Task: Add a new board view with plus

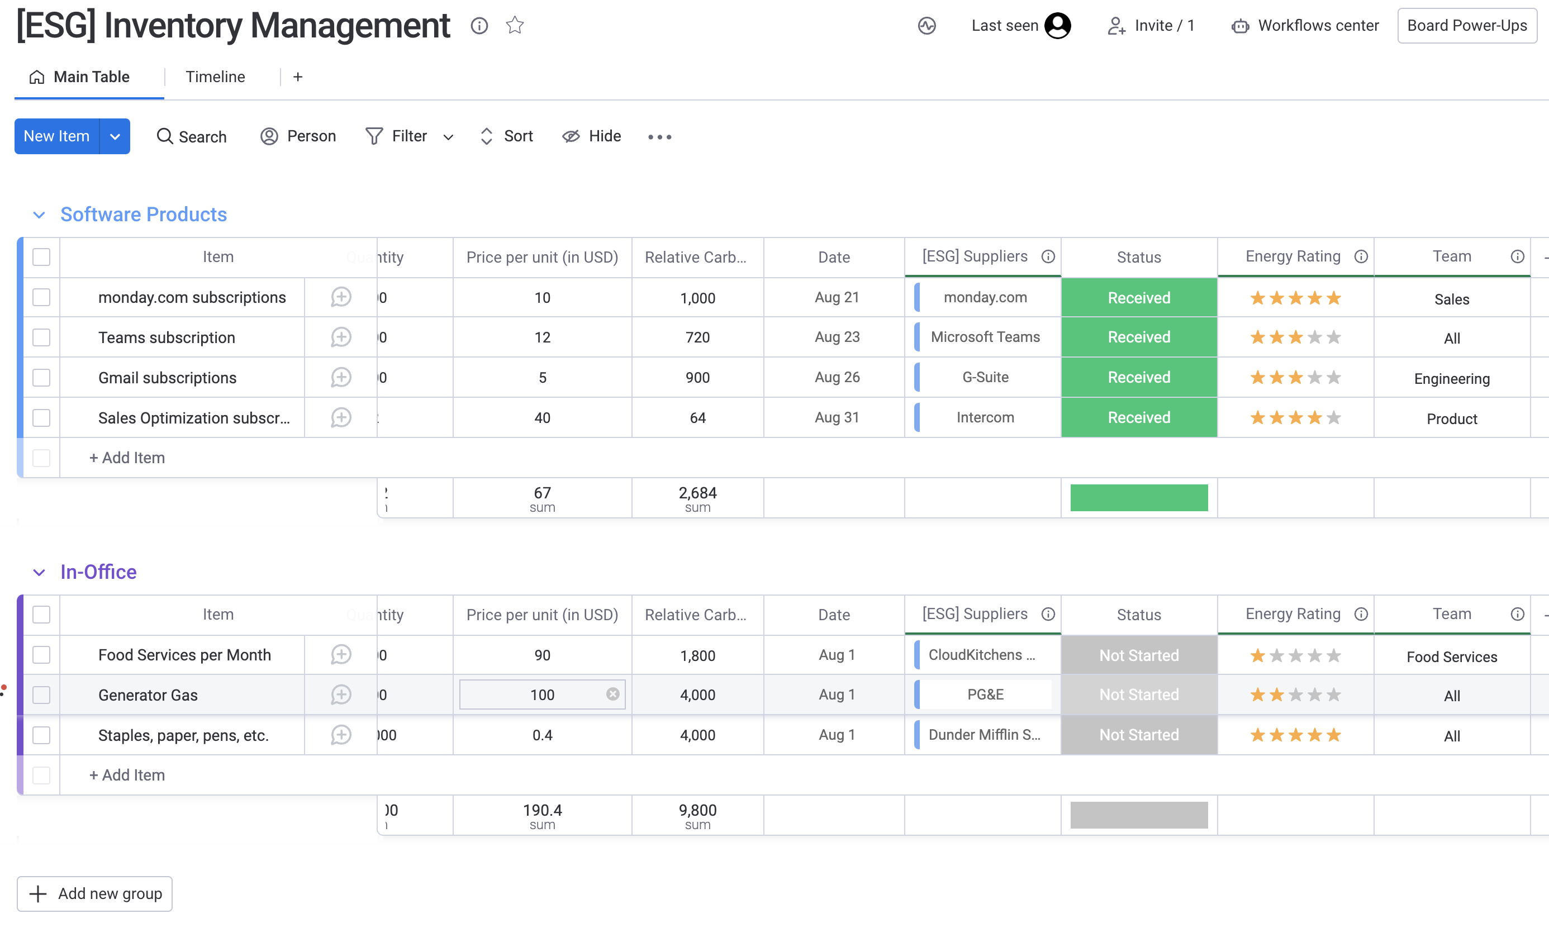Action: click(298, 77)
